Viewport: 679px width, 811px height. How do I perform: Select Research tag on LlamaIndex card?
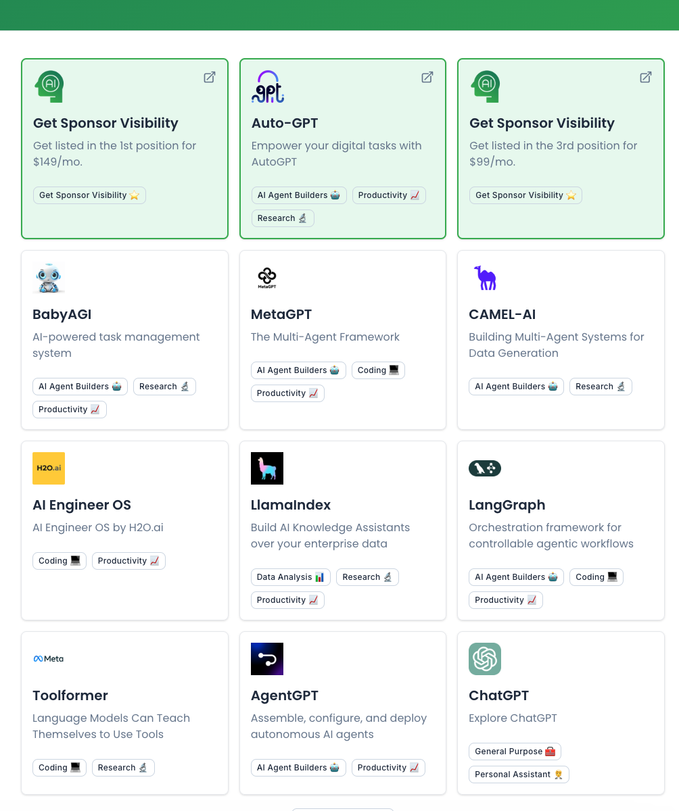pos(367,577)
